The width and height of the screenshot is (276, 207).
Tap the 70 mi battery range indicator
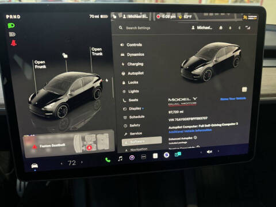98,17
